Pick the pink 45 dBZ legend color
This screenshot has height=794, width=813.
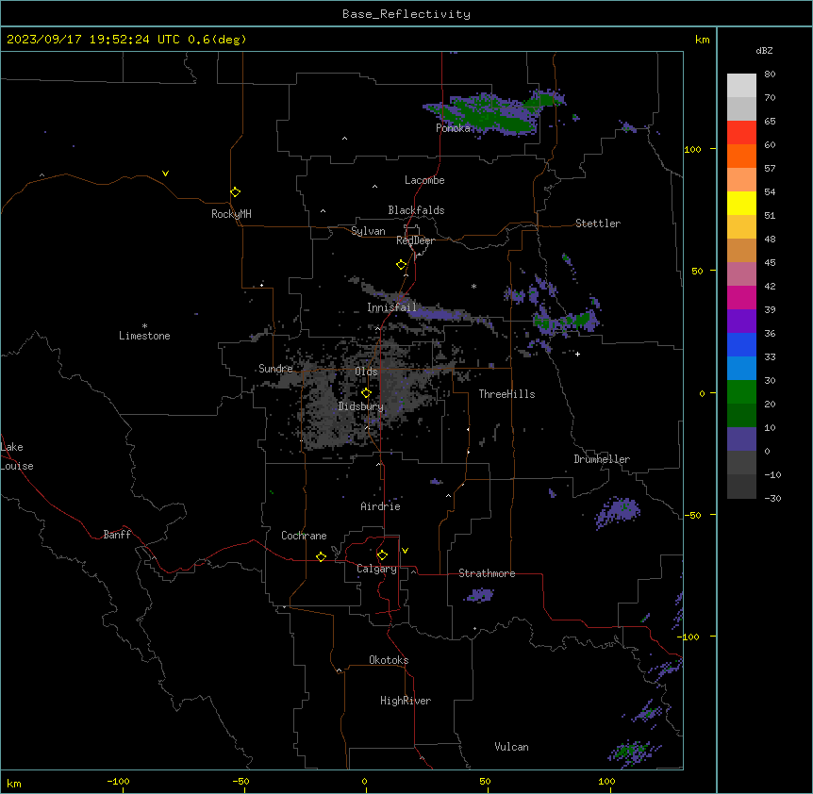(x=741, y=273)
